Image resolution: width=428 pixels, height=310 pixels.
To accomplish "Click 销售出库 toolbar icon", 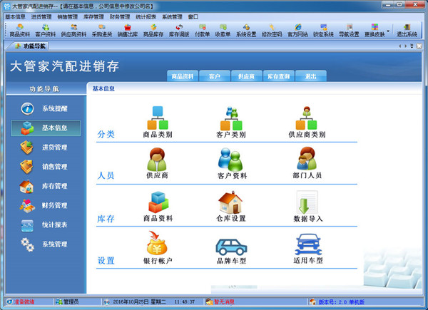I will [x=128, y=30].
